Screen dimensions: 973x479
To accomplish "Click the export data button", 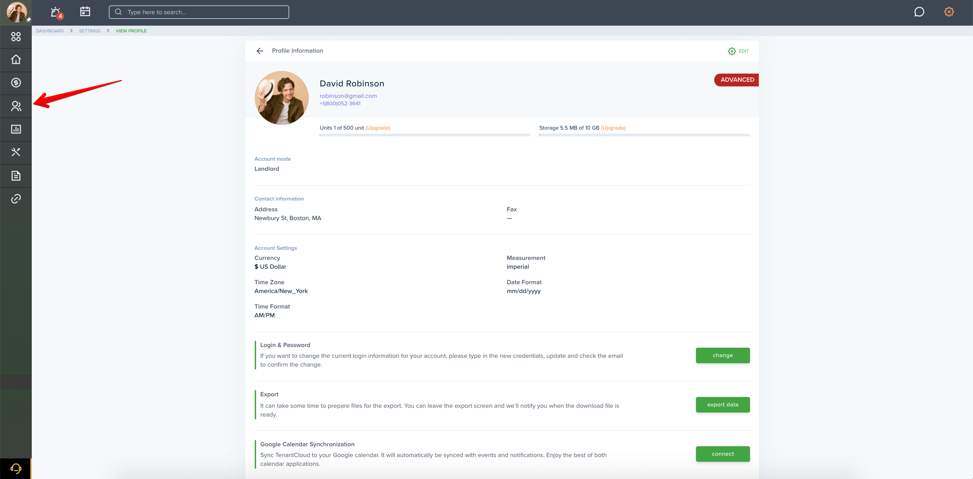I will pyautogui.click(x=723, y=404).
